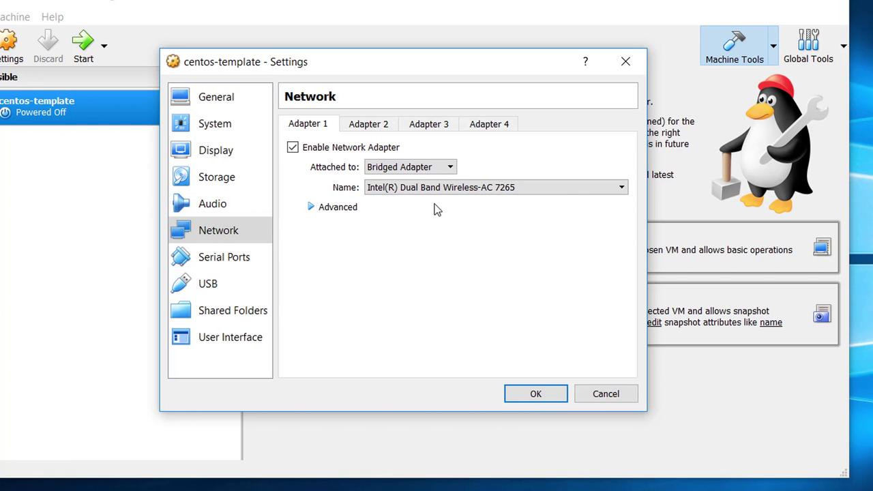Image resolution: width=873 pixels, height=491 pixels.
Task: Open Shared Folders settings
Action: coord(233,310)
